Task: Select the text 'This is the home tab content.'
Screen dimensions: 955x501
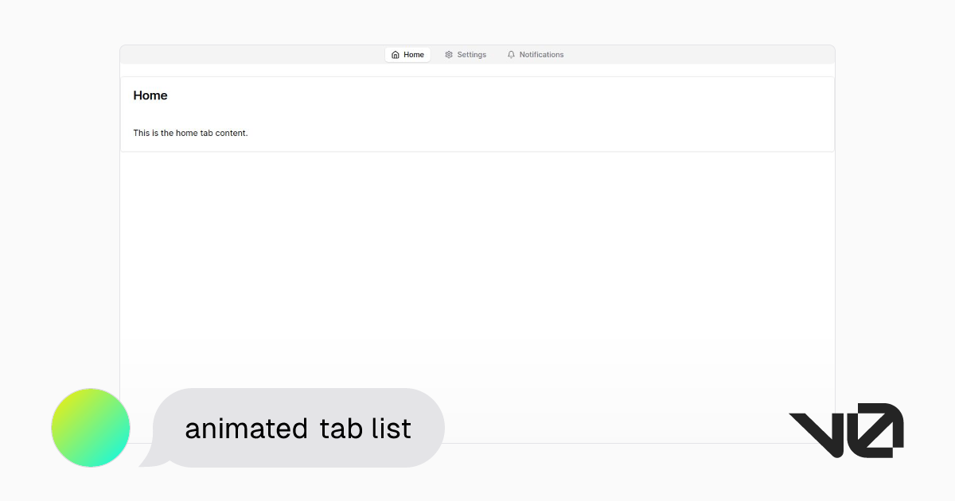Action: (190, 133)
